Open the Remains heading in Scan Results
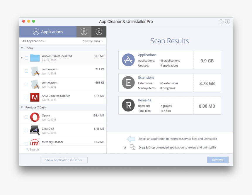 click(x=144, y=100)
